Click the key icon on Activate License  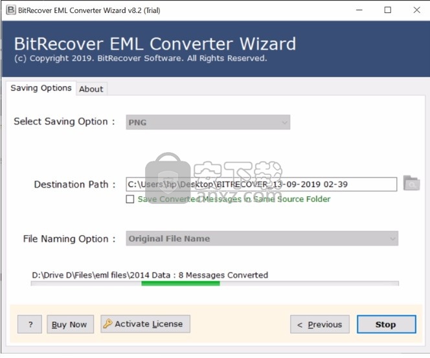pyautogui.click(x=107, y=324)
